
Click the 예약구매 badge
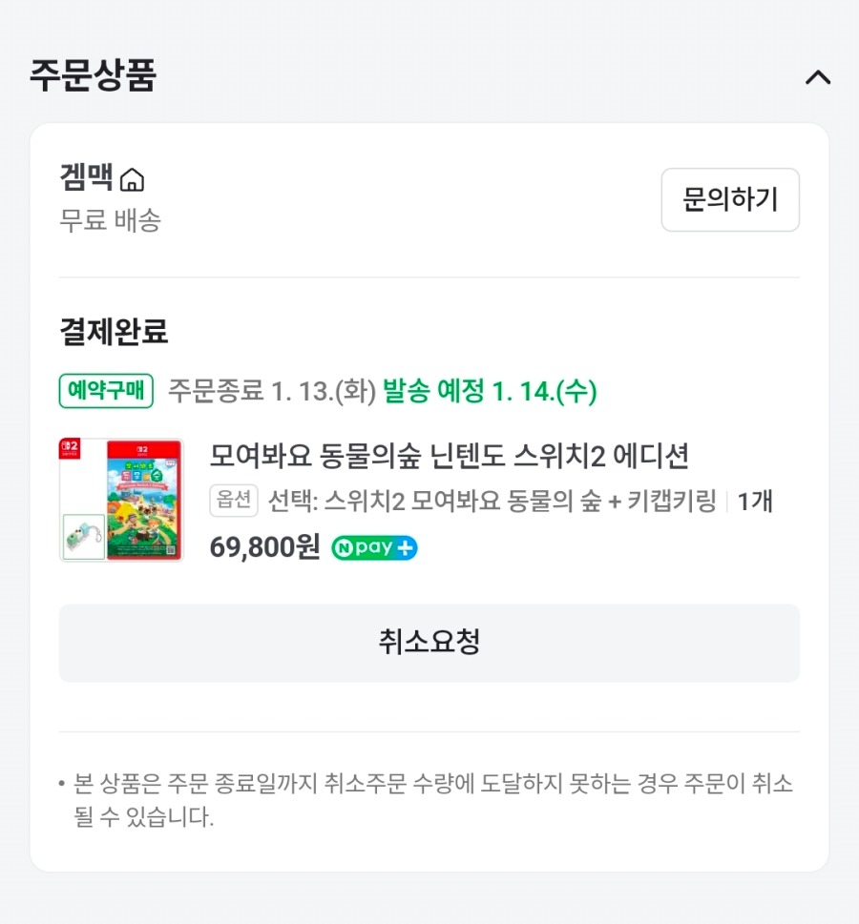coord(106,391)
